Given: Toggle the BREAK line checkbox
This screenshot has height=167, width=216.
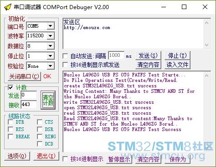Looking at the screenshot, I should coord(10,137).
